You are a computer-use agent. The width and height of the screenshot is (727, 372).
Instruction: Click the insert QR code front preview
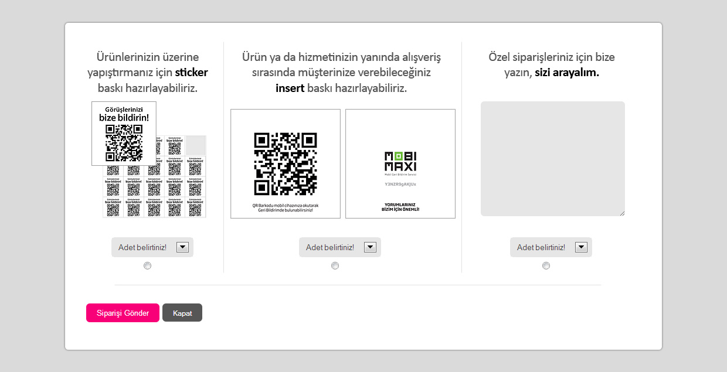(286, 163)
